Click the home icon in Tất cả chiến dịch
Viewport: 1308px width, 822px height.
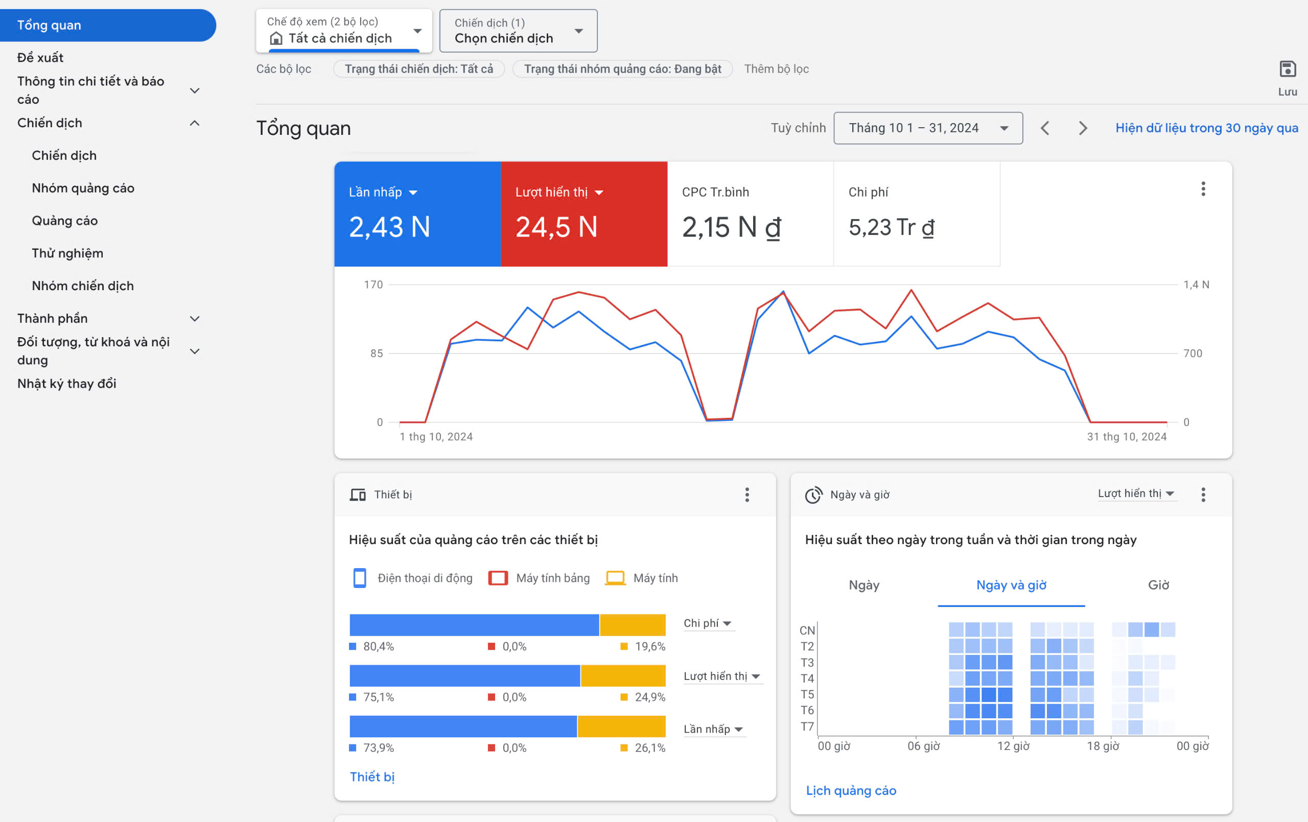[276, 39]
